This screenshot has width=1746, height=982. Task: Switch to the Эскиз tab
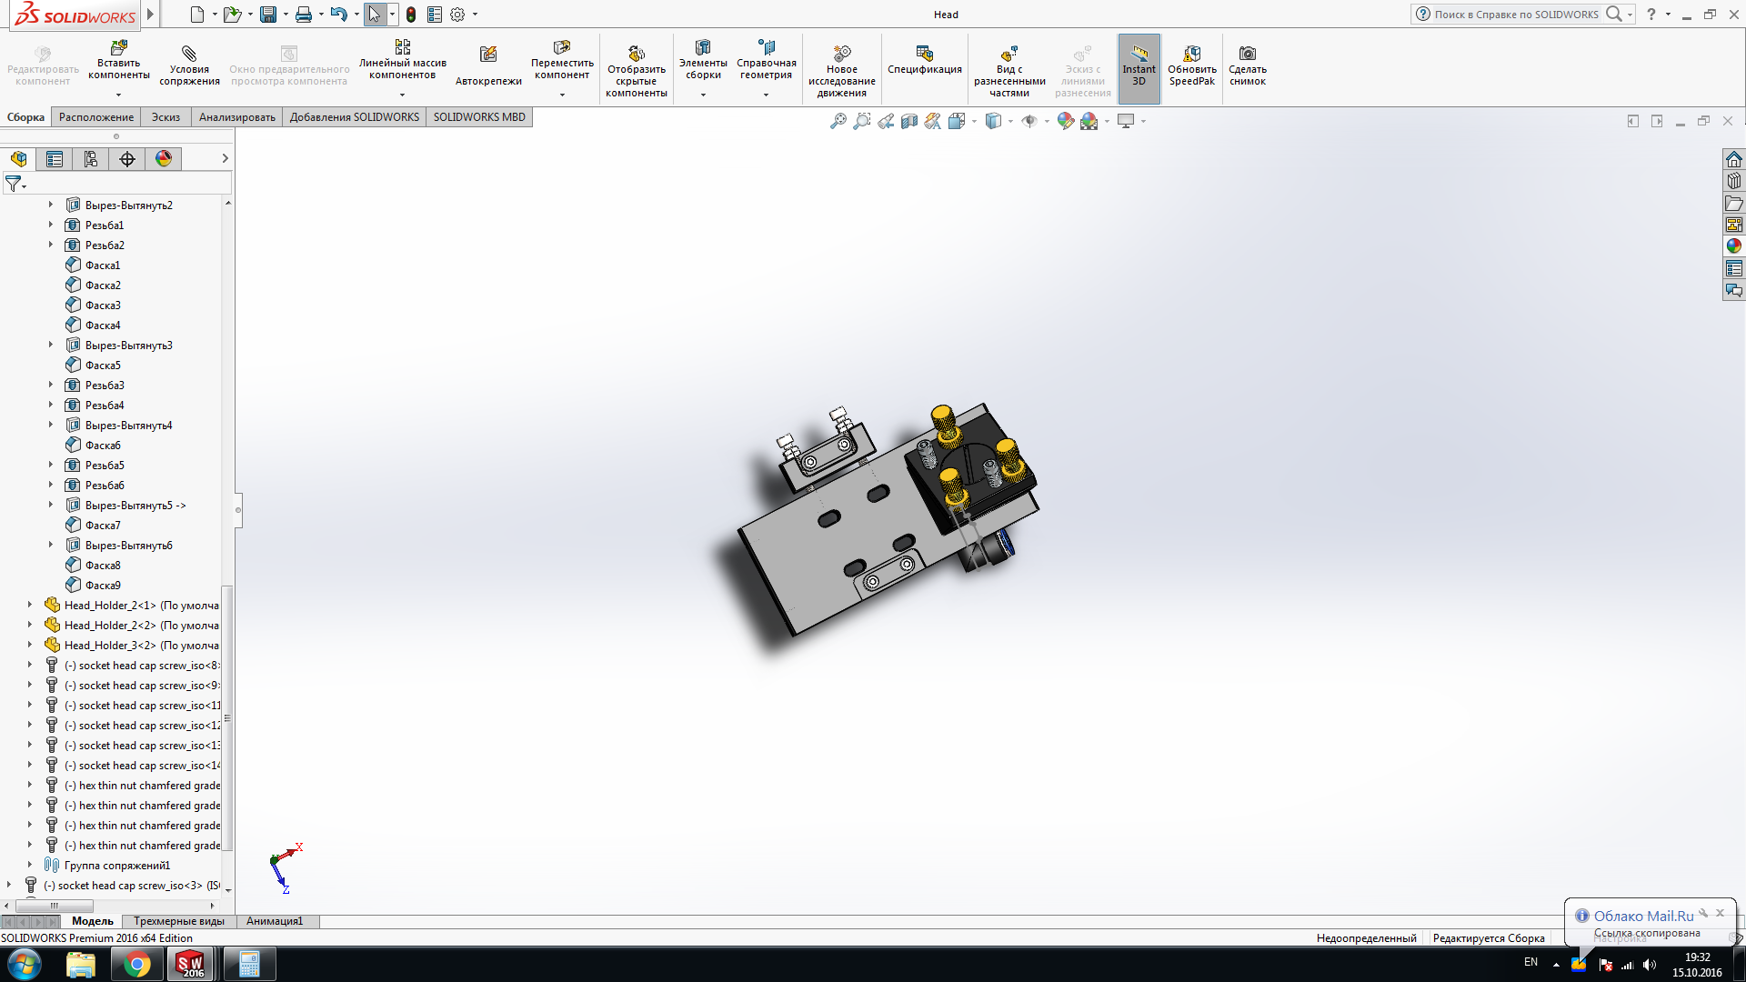pyautogui.click(x=166, y=117)
